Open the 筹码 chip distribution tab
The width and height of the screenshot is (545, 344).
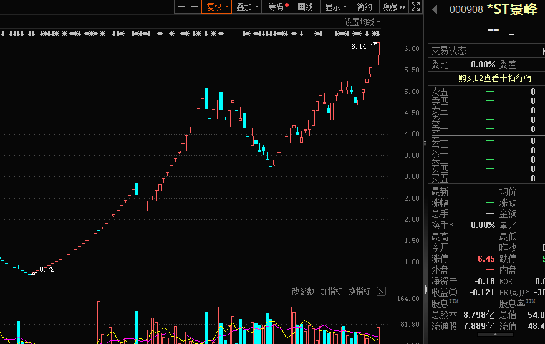coord(277,7)
